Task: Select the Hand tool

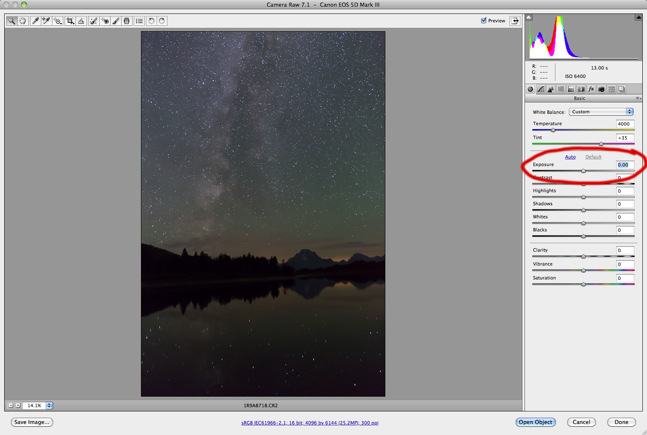Action: point(22,21)
